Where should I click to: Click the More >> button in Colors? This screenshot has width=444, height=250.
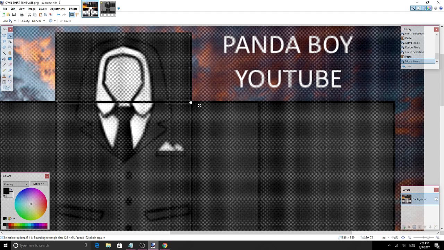(39, 184)
